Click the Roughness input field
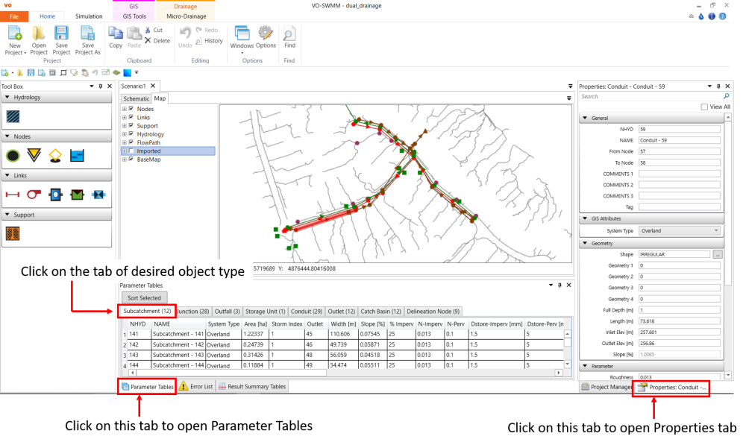Image resolution: width=746 pixels, height=445 pixels. 679,378
